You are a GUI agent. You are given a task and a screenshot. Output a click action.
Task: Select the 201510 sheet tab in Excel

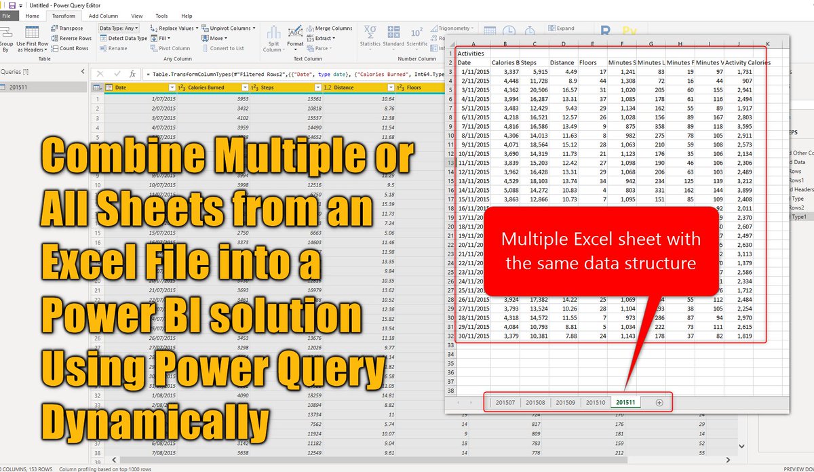click(x=596, y=402)
